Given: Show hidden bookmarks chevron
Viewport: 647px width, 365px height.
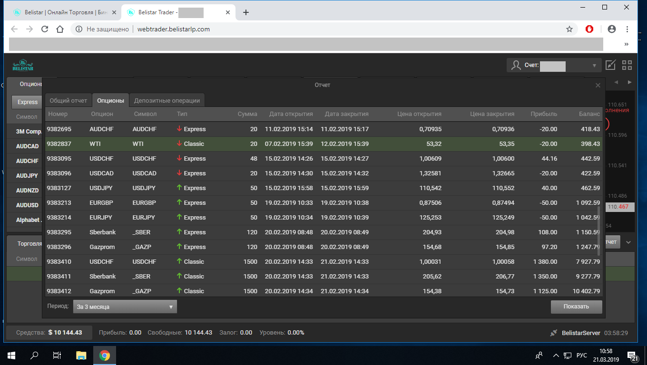Looking at the screenshot, I should click(627, 44).
